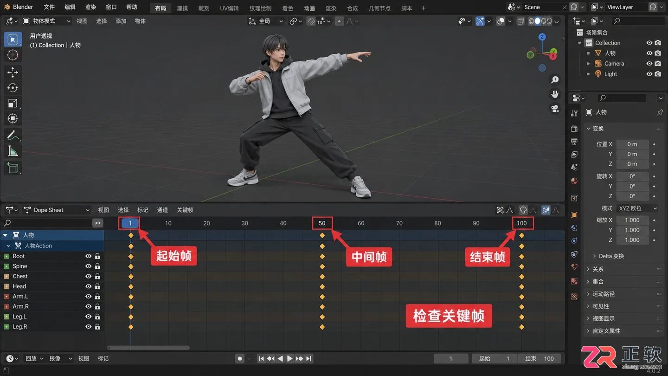668x376 pixels.
Task: Open the Dope Sheet mode dropdown
Action: click(57, 210)
